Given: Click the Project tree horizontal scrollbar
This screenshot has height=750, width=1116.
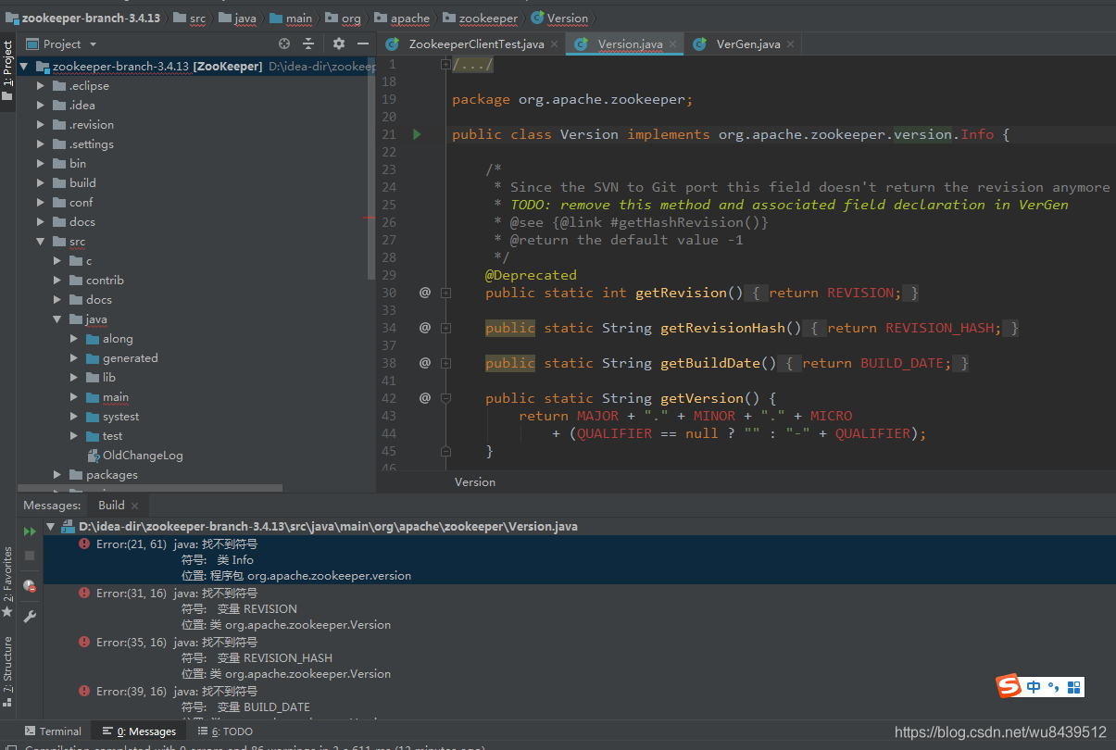Looking at the screenshot, I should tap(150, 487).
